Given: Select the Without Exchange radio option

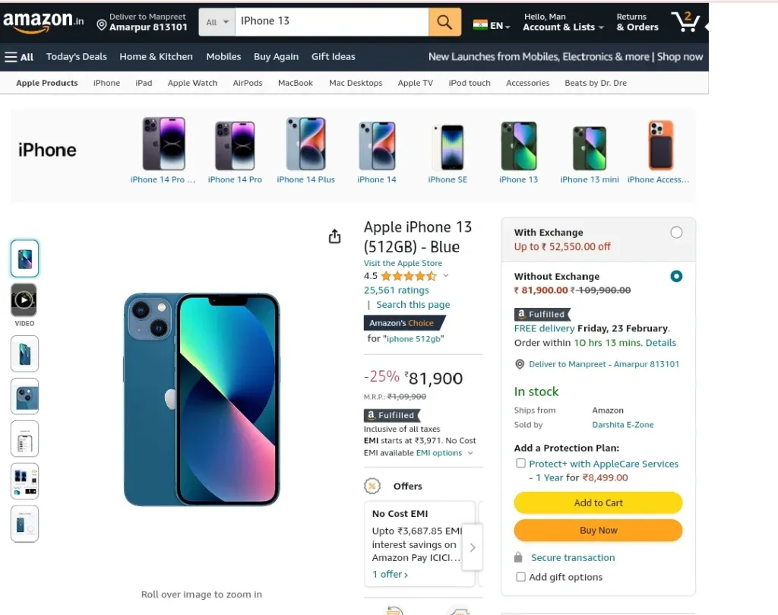Looking at the screenshot, I should 675,276.
